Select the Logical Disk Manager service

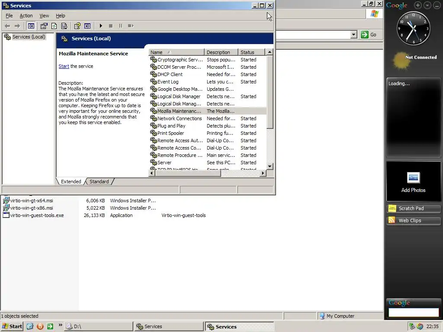tap(208, 96)
